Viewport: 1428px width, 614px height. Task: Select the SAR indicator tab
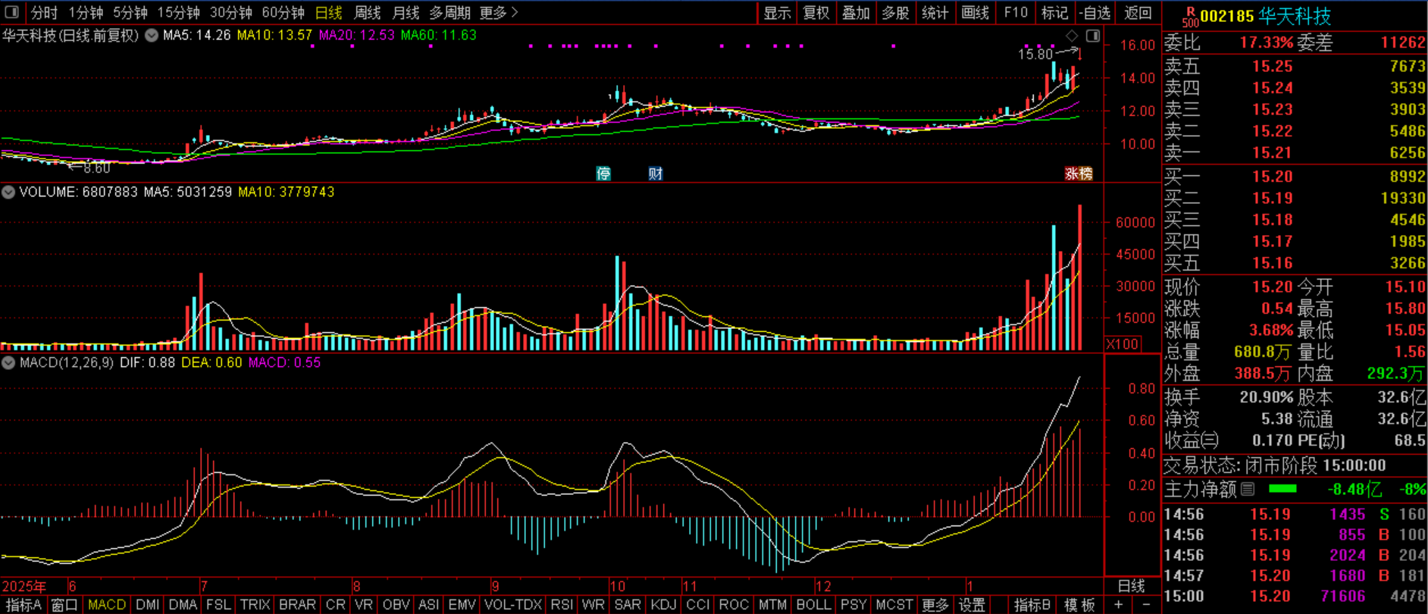coord(628,605)
